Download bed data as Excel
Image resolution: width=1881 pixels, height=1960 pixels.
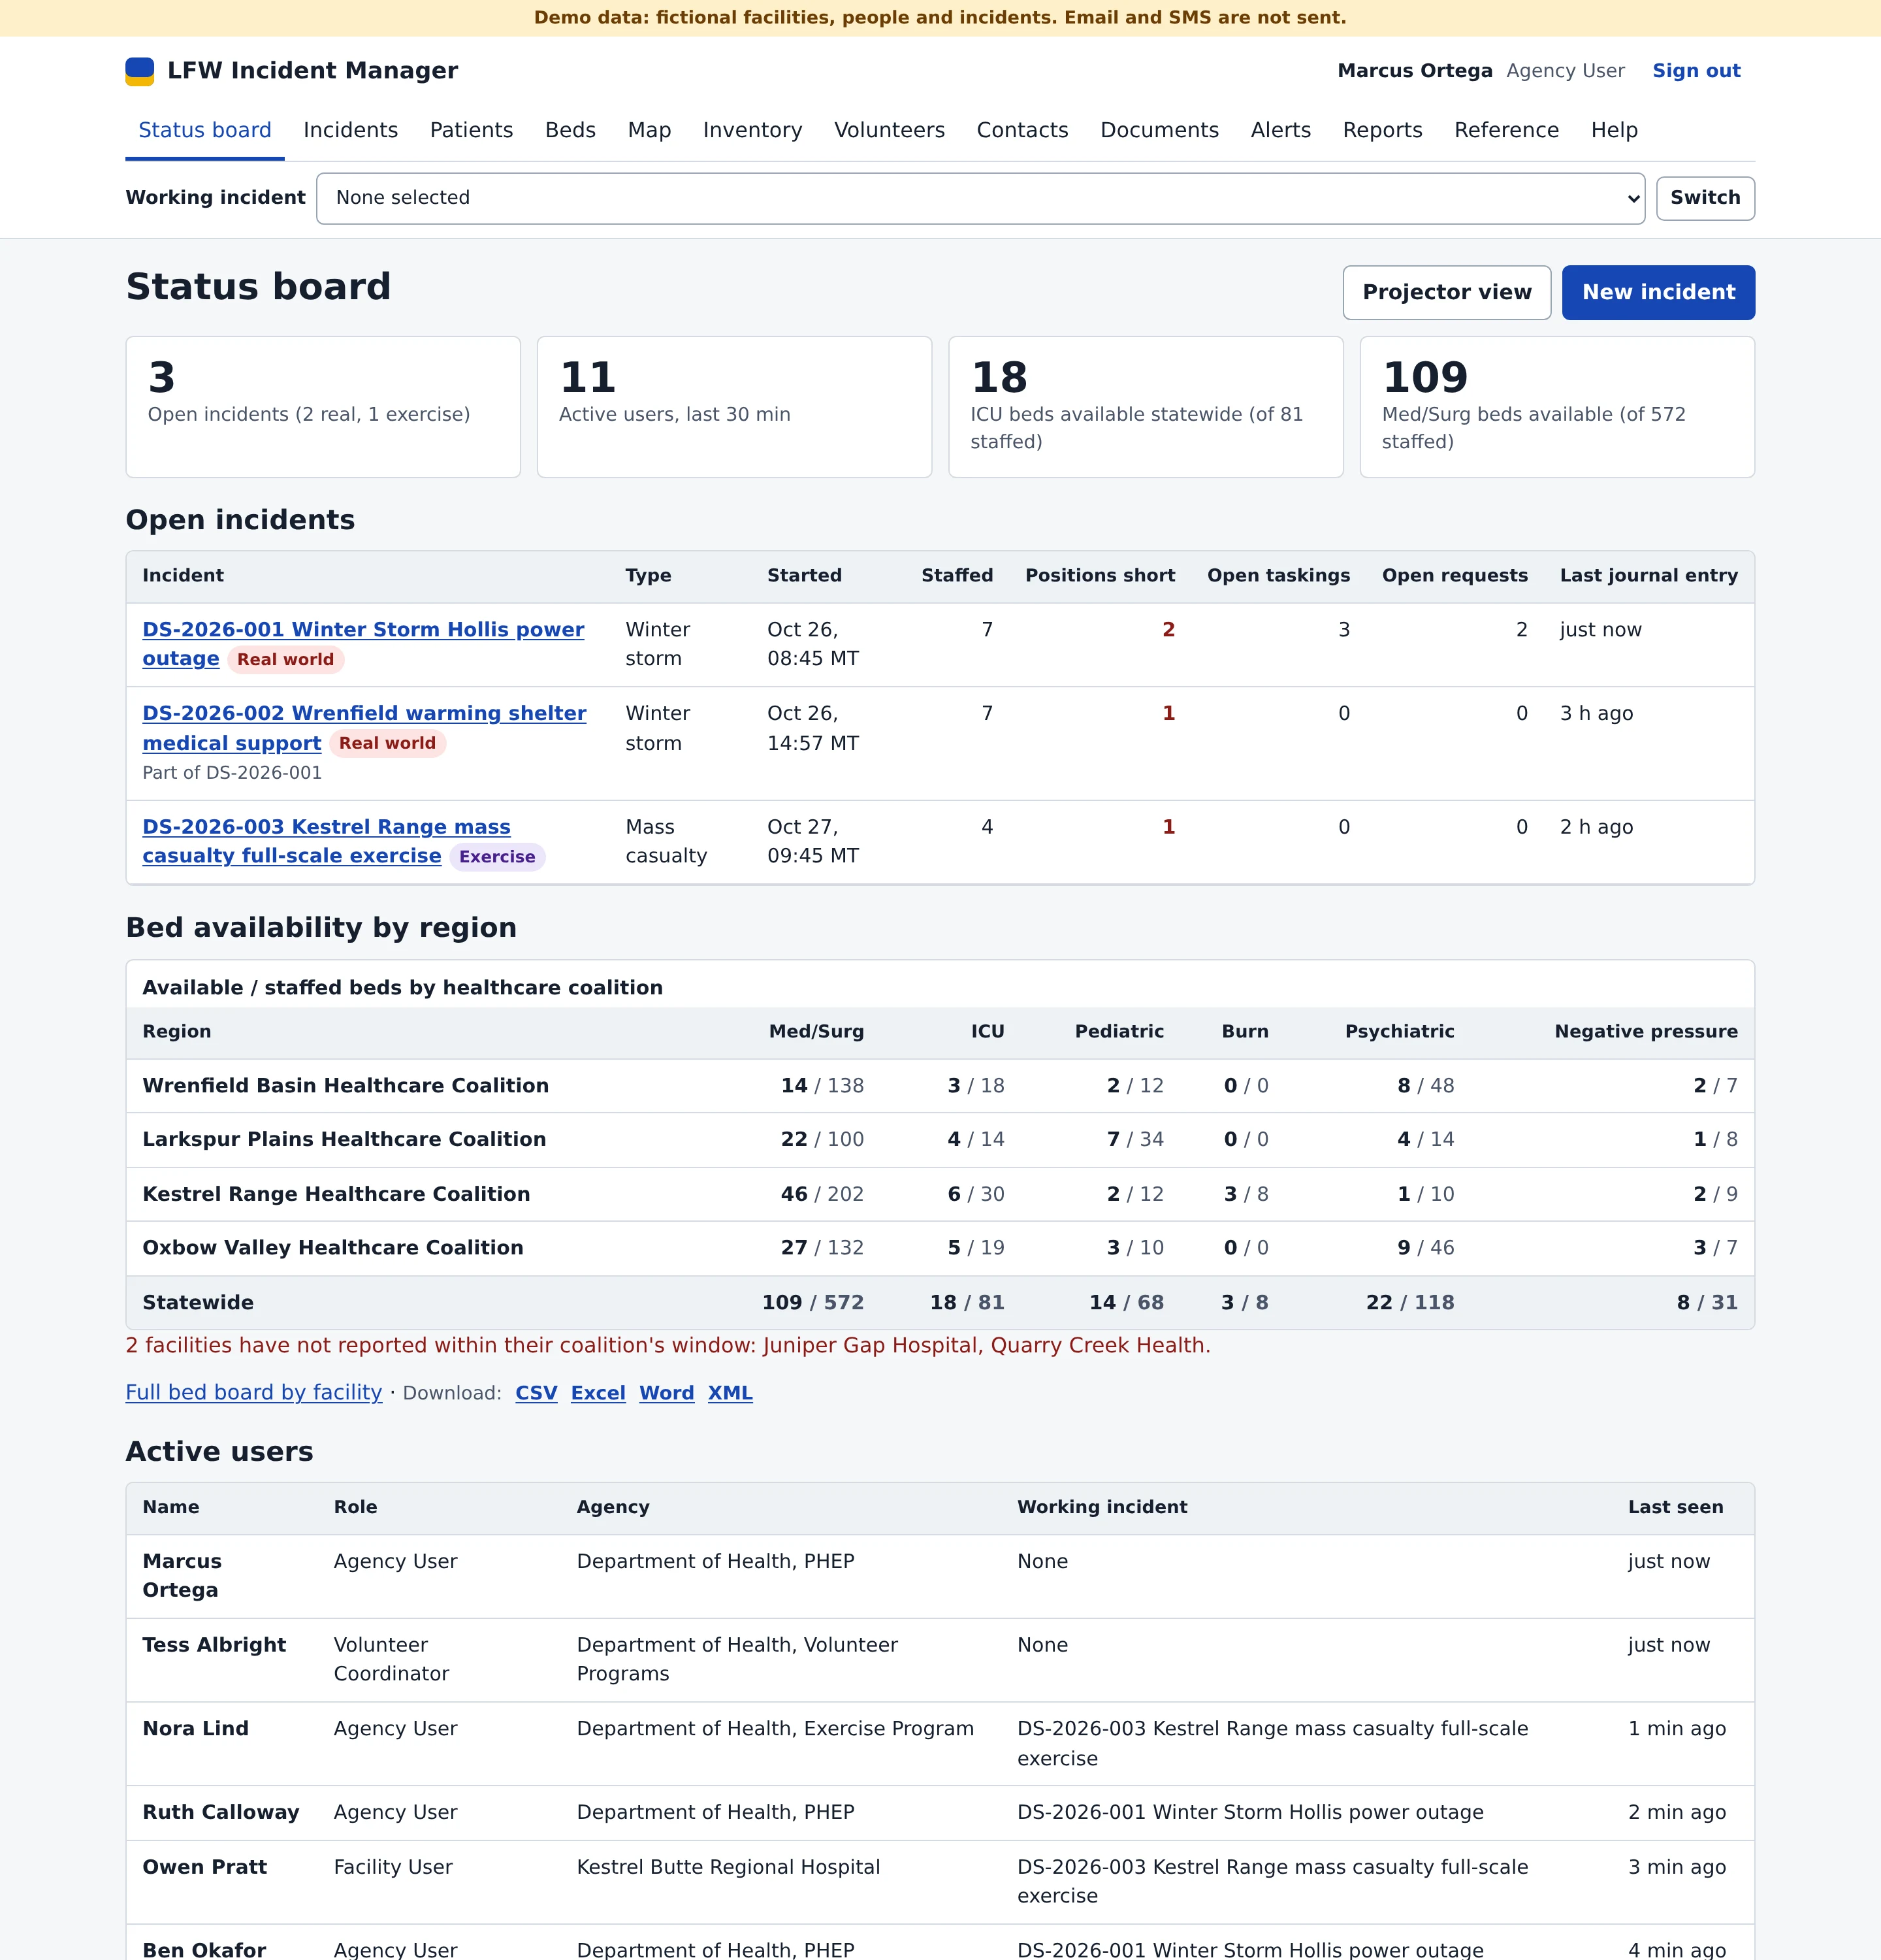tap(598, 1393)
